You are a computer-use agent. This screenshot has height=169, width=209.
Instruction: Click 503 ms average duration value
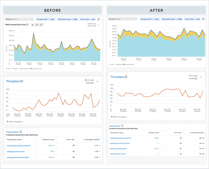pos(202,138)
